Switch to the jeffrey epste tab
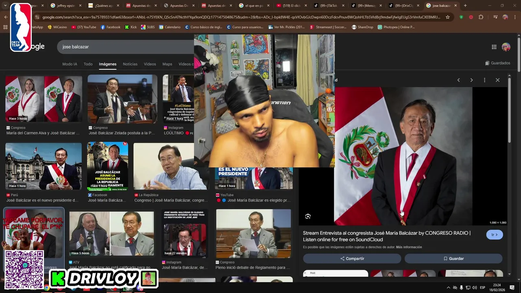The width and height of the screenshot is (521, 293). (x=65, y=6)
